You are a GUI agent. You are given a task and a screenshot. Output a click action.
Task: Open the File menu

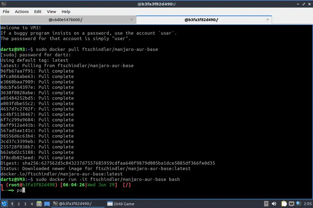click(6, 12)
